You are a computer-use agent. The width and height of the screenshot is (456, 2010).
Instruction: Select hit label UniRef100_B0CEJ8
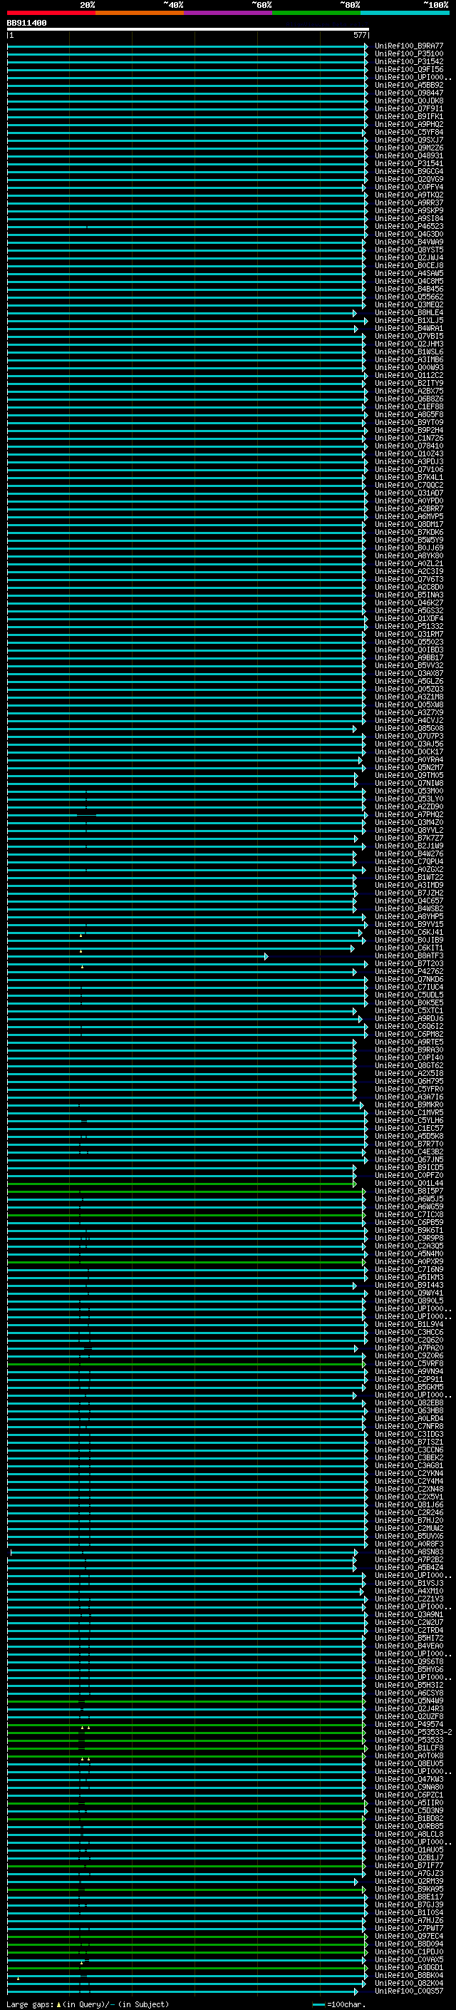(x=409, y=265)
